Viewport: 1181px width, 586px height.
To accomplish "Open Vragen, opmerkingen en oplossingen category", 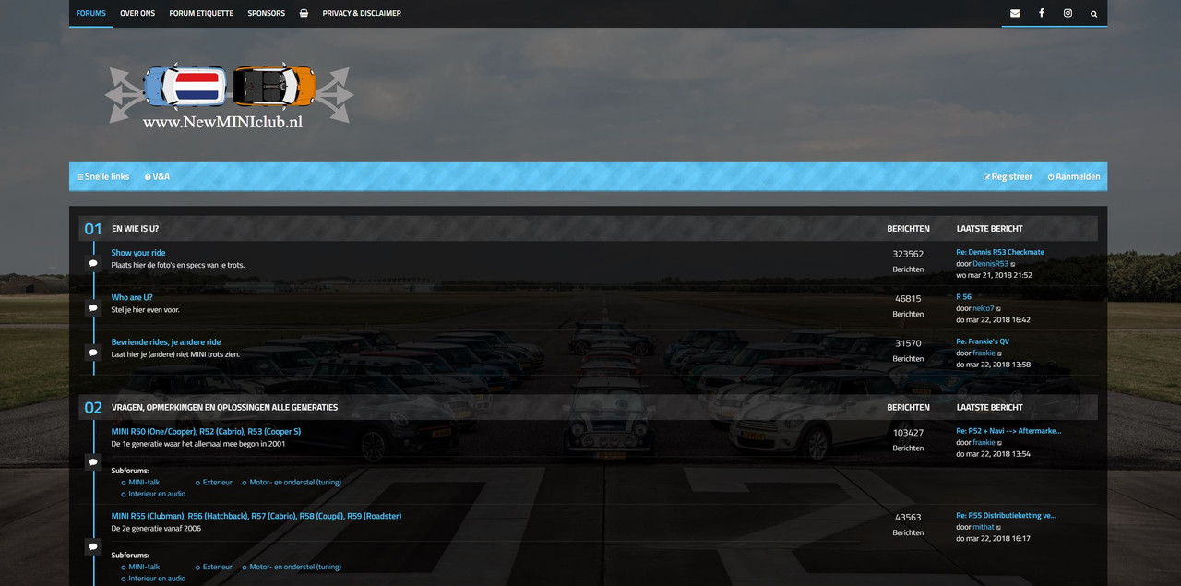I will pos(224,407).
